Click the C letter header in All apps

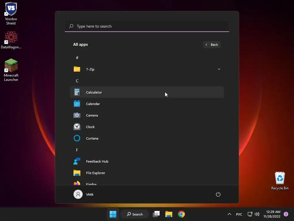click(x=77, y=81)
